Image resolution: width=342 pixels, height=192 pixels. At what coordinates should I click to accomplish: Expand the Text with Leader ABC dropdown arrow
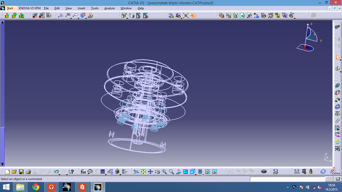click(x=71, y=18)
